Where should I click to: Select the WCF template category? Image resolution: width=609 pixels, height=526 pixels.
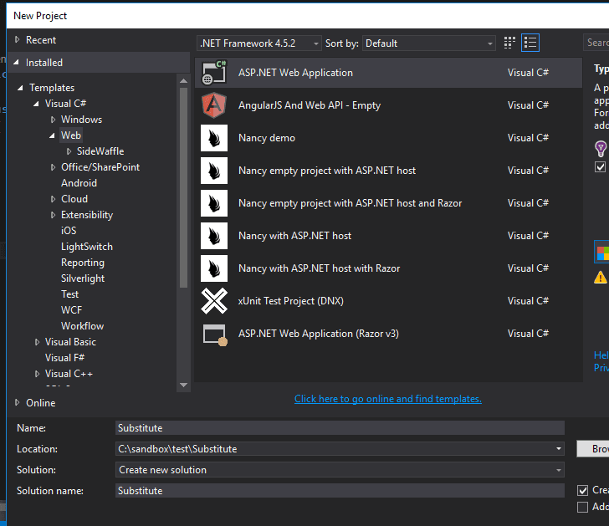tap(71, 310)
